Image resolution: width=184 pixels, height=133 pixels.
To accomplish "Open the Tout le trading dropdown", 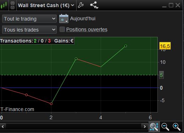I will pos(29,19).
